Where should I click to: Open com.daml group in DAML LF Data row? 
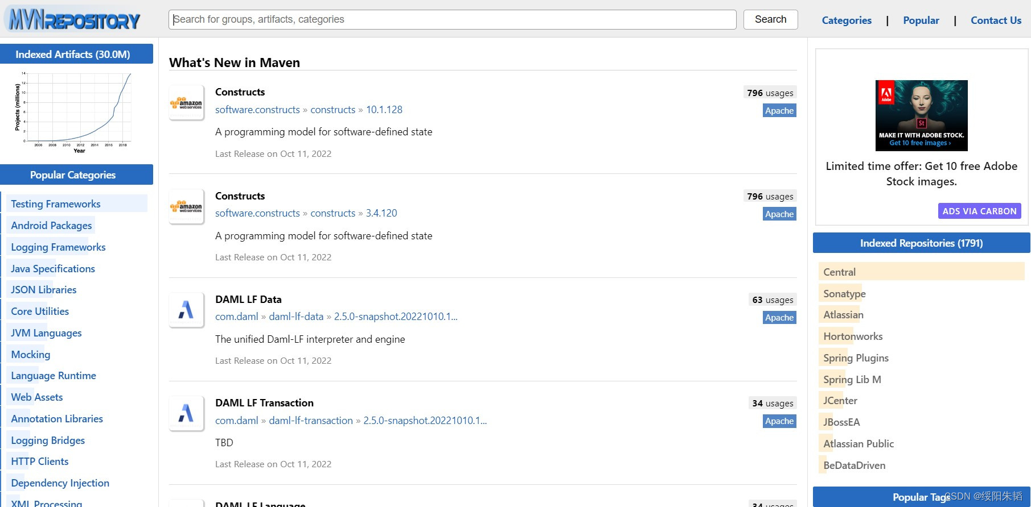[237, 317]
